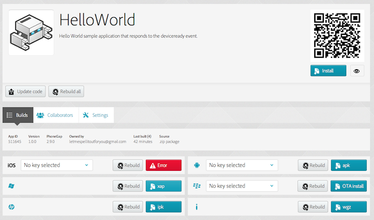
Task: Click the BlackBerry platform icon
Action: tap(197, 186)
